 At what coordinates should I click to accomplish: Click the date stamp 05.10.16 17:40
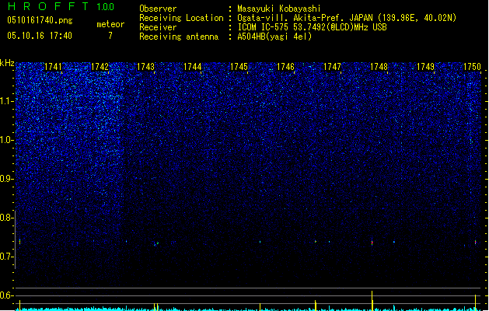click(x=40, y=36)
